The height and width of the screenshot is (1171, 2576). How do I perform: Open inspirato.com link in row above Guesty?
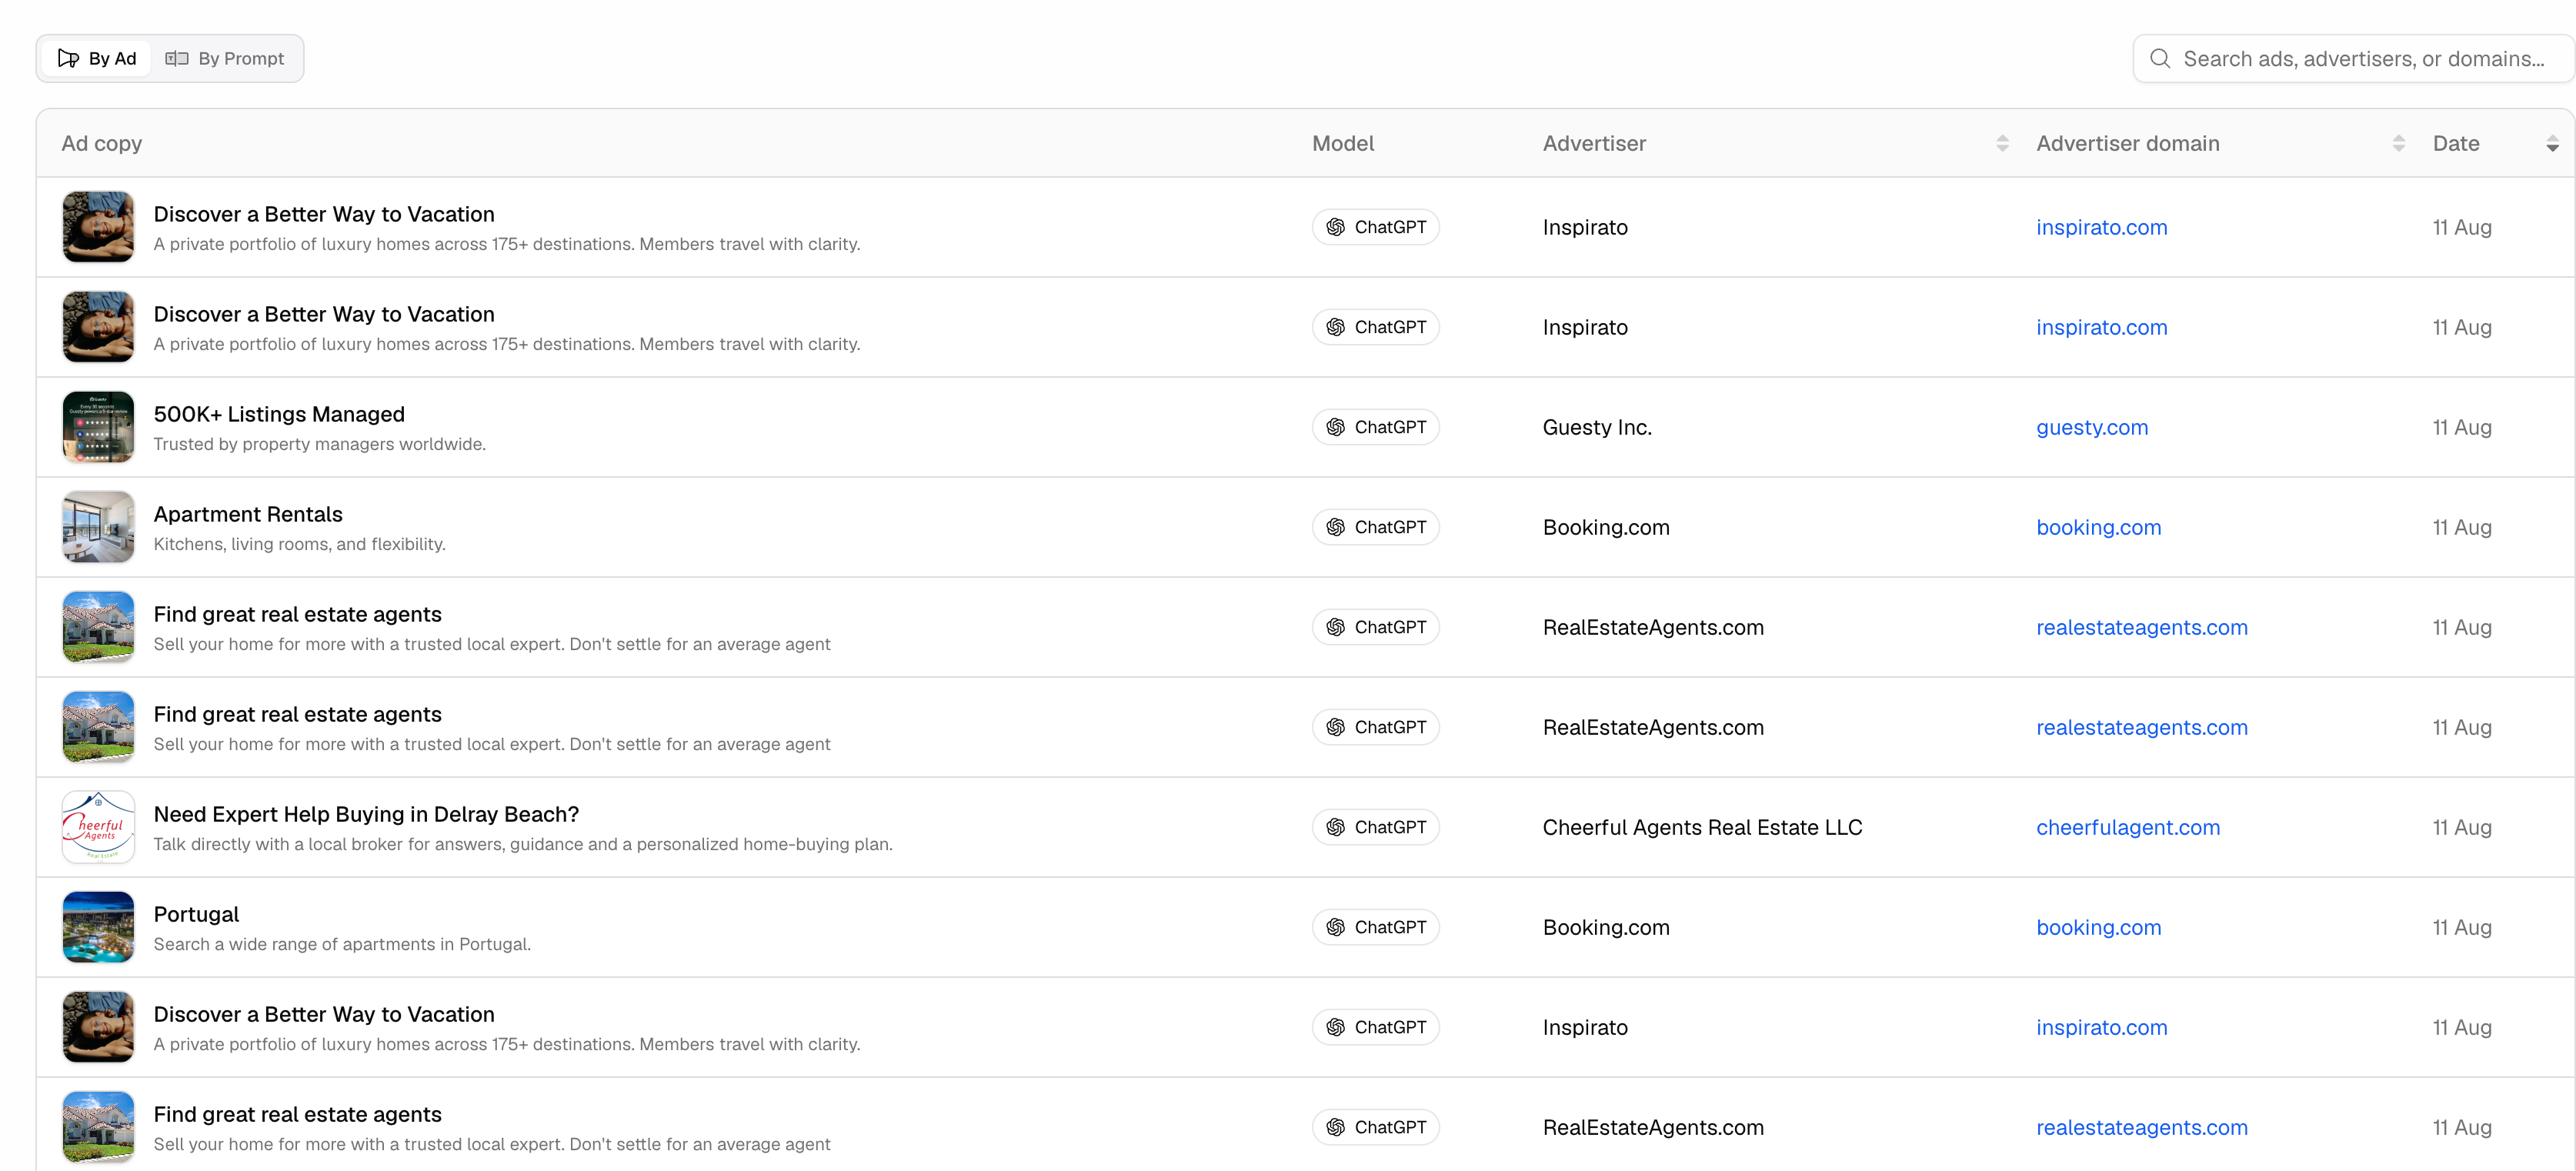click(x=2102, y=327)
